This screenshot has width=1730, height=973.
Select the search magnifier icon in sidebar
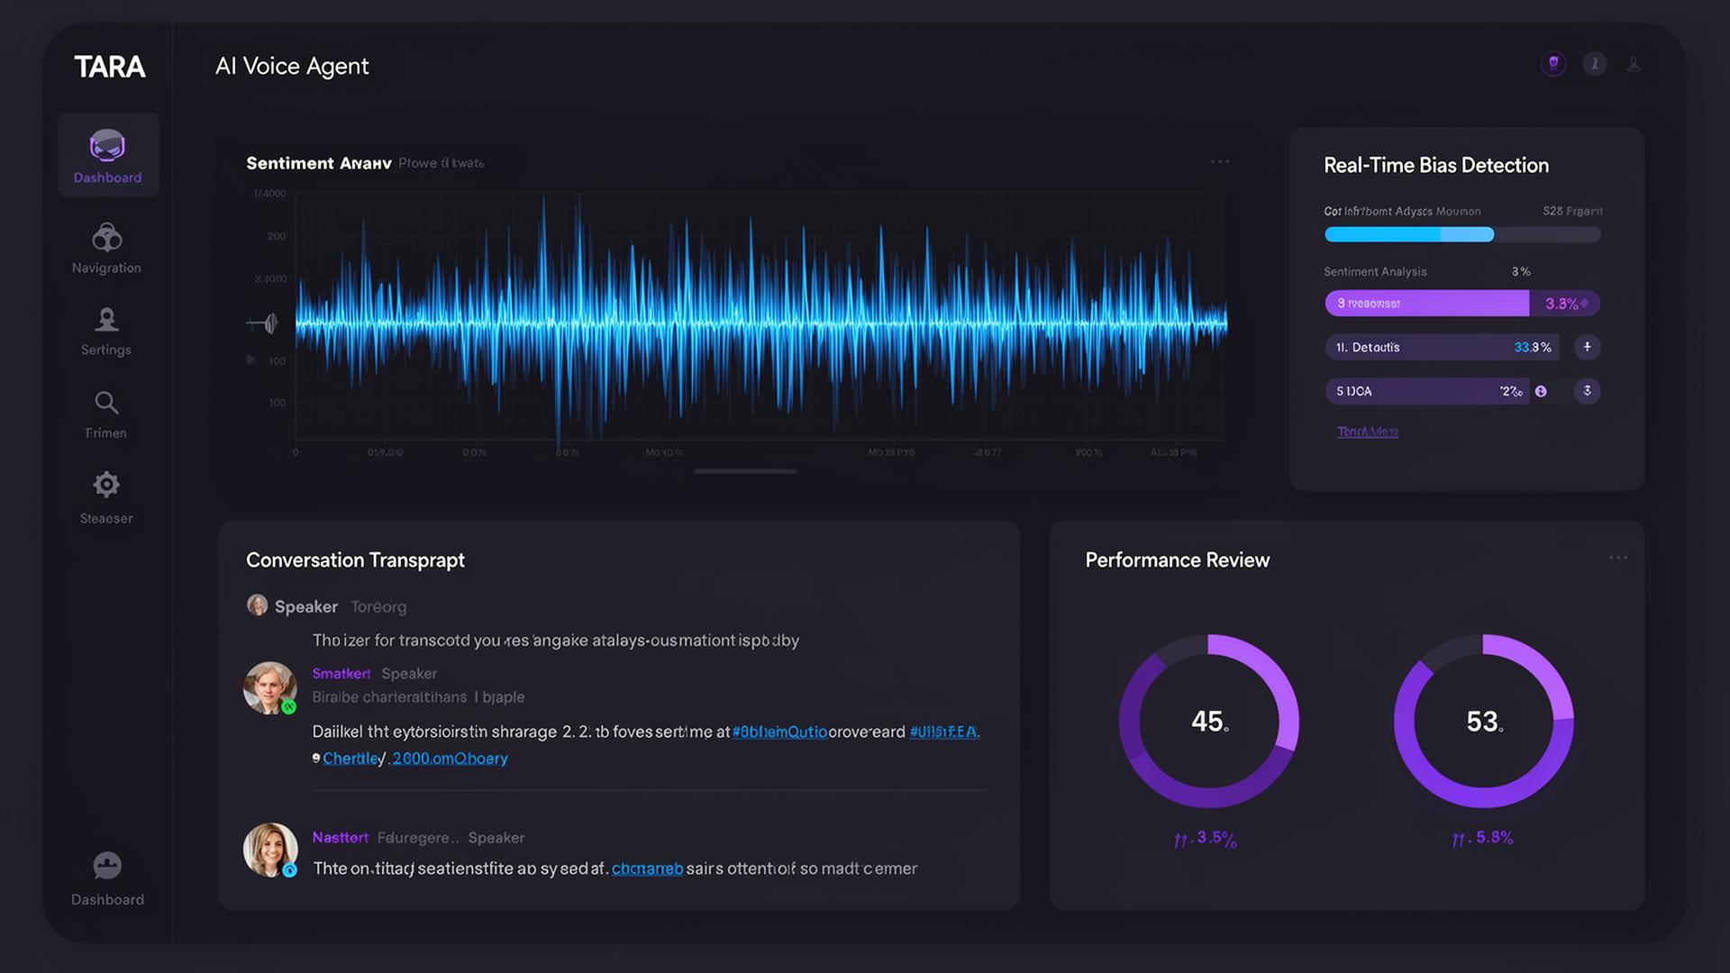(x=106, y=403)
